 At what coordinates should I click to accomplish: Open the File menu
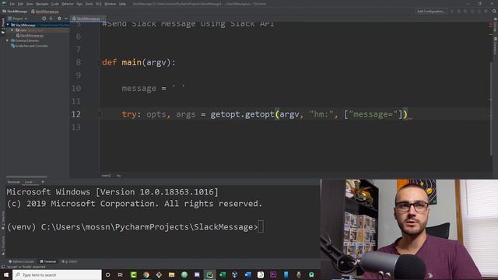[12, 4]
